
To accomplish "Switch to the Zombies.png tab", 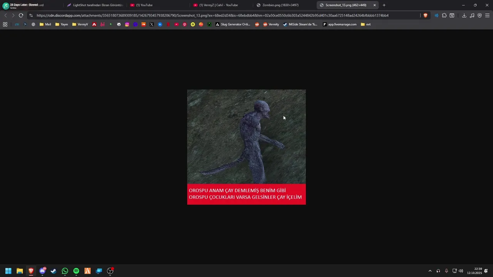I will coord(284,5).
